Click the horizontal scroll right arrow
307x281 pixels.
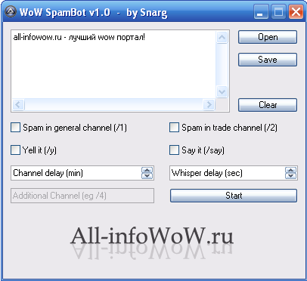[209, 104]
